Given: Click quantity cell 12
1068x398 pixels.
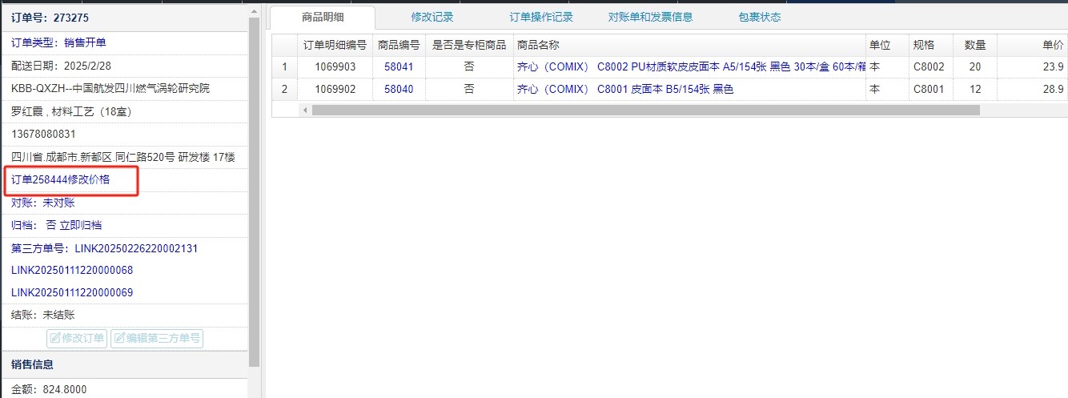Looking at the screenshot, I should point(974,89).
